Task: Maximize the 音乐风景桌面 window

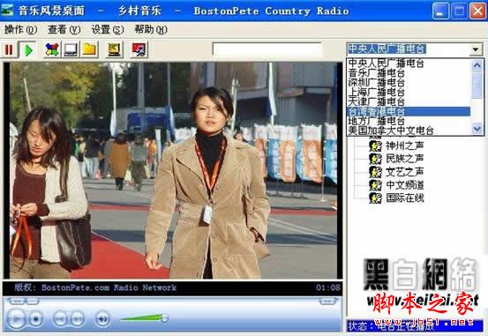Action: click(x=459, y=11)
